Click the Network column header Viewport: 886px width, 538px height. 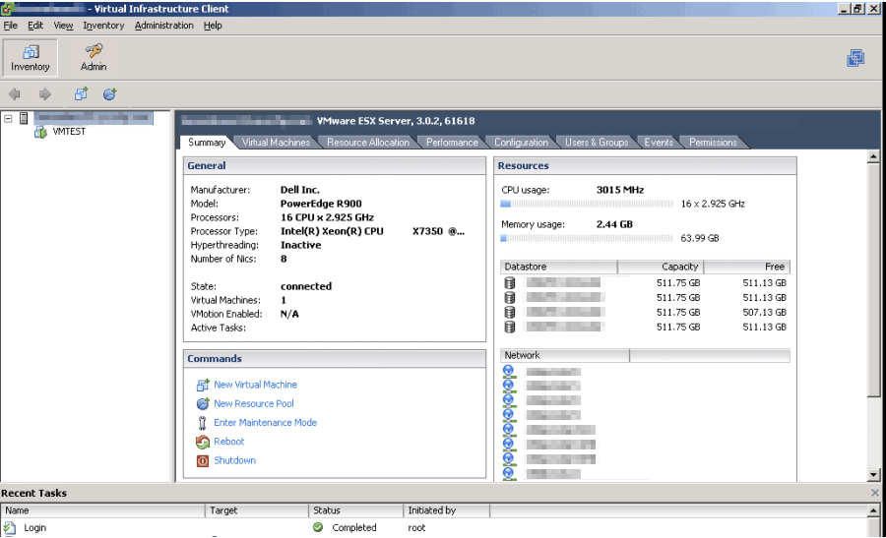pyautogui.click(x=564, y=355)
